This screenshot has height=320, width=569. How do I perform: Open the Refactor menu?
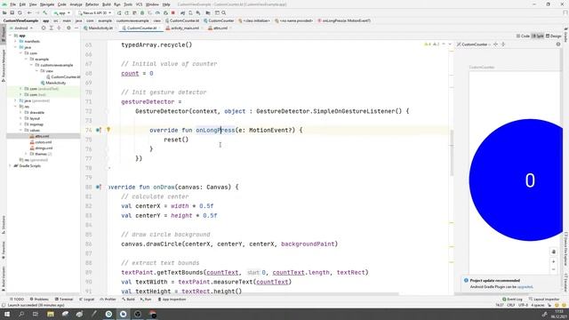pos(92,4)
